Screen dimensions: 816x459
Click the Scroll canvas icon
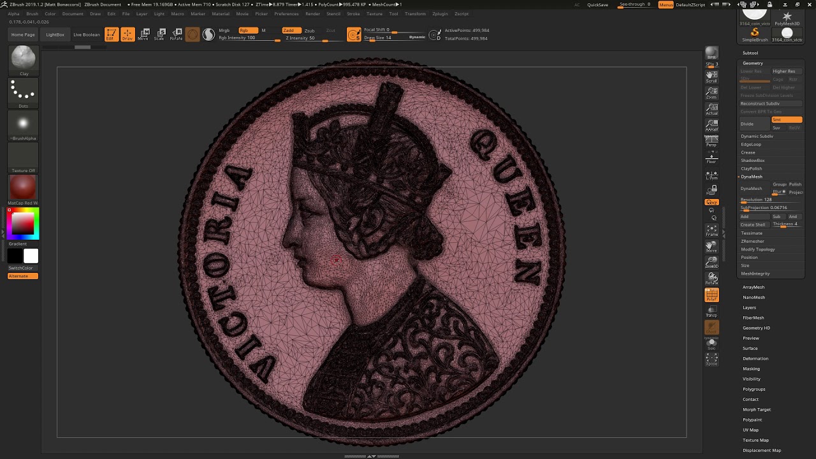click(711, 76)
